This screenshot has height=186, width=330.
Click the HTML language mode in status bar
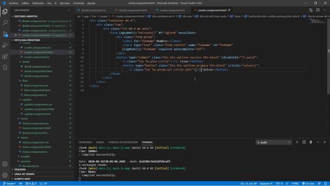tap(295, 183)
